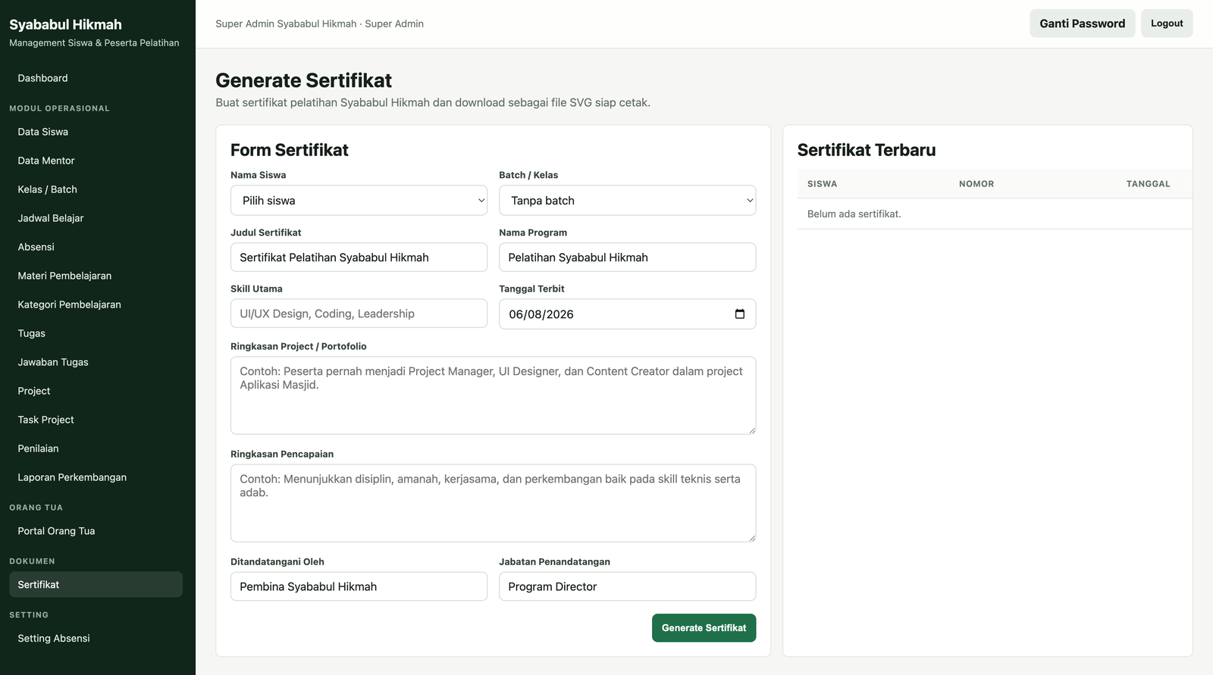The height and width of the screenshot is (675, 1213).
Task: Focus the Skill Utama input field
Action: tap(359, 313)
